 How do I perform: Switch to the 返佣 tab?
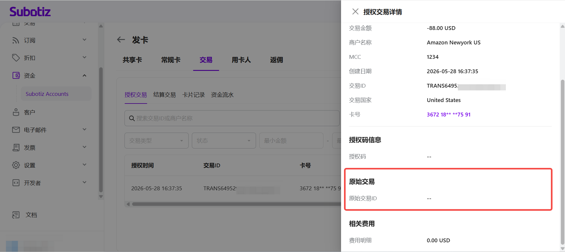pyautogui.click(x=277, y=60)
